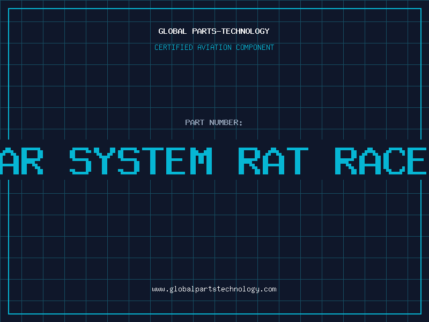Image resolution: width=429 pixels, height=322 pixels.
Task: Click the partial AR text at banner start
Action: 21,161
